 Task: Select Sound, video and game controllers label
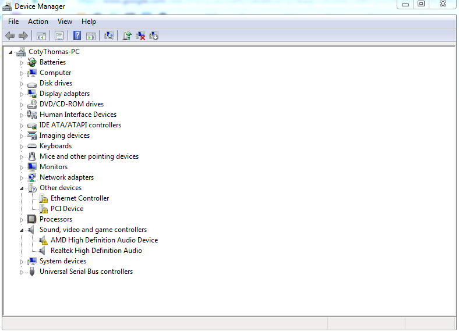93,230
